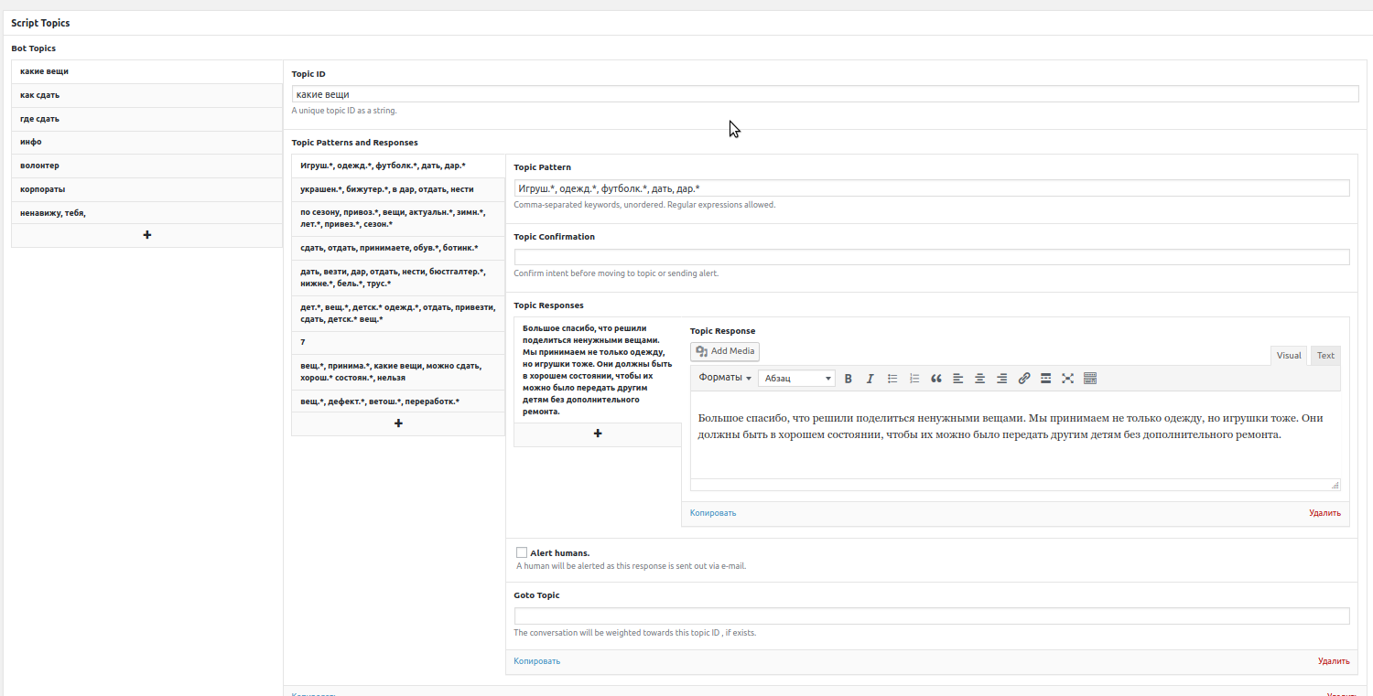The height and width of the screenshot is (696, 1373).
Task: Toggle bold formatting in the response editor
Action: point(849,379)
